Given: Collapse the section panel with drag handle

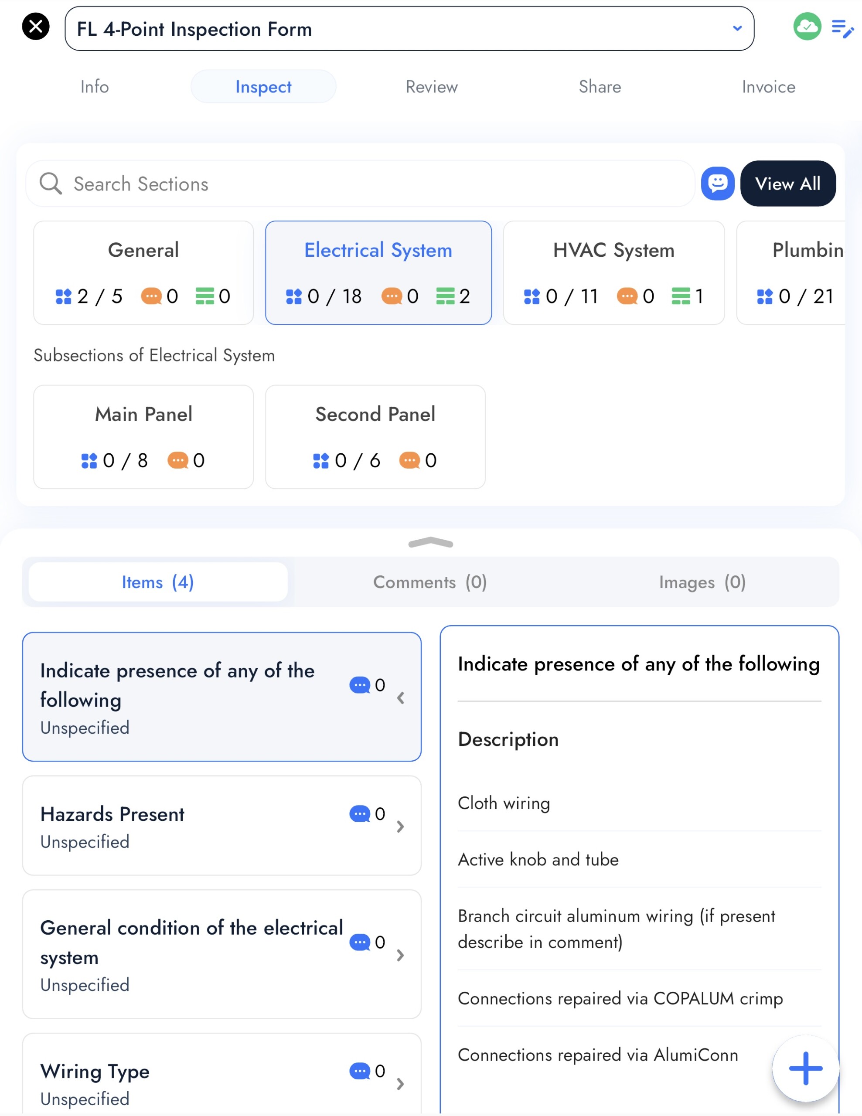Looking at the screenshot, I should pos(431,543).
